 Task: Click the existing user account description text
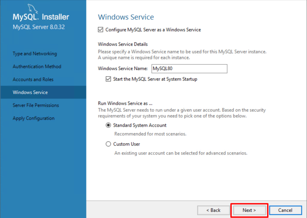[x=181, y=153]
